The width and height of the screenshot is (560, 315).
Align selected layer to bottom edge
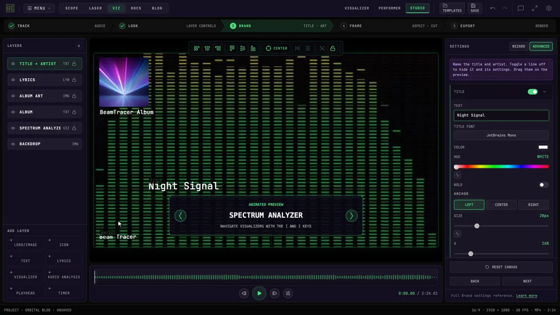tap(253, 48)
